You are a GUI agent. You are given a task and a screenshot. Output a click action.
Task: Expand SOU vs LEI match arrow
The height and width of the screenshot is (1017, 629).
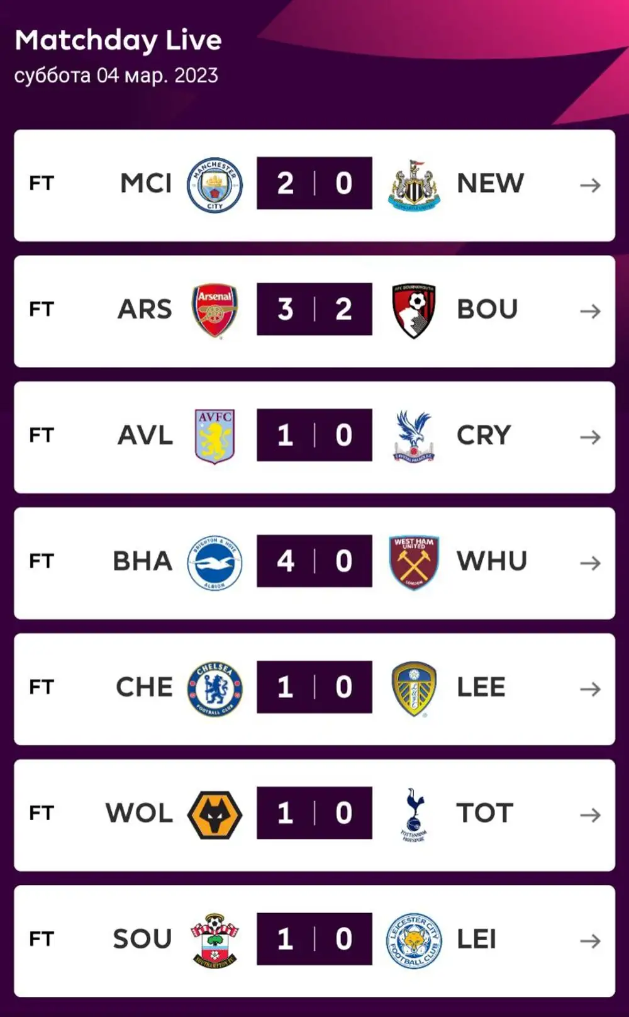click(x=590, y=941)
